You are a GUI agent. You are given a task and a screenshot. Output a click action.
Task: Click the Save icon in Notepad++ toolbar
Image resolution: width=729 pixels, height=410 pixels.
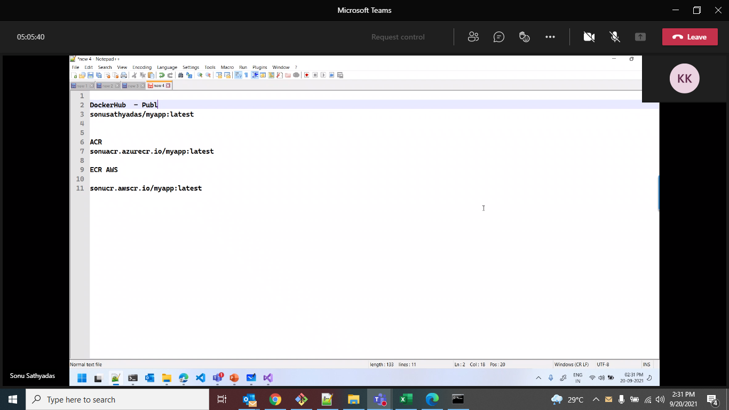(x=91, y=75)
